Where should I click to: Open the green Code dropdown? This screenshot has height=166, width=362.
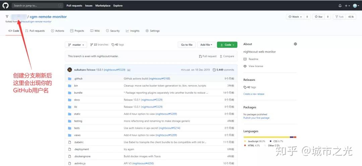click(x=227, y=45)
